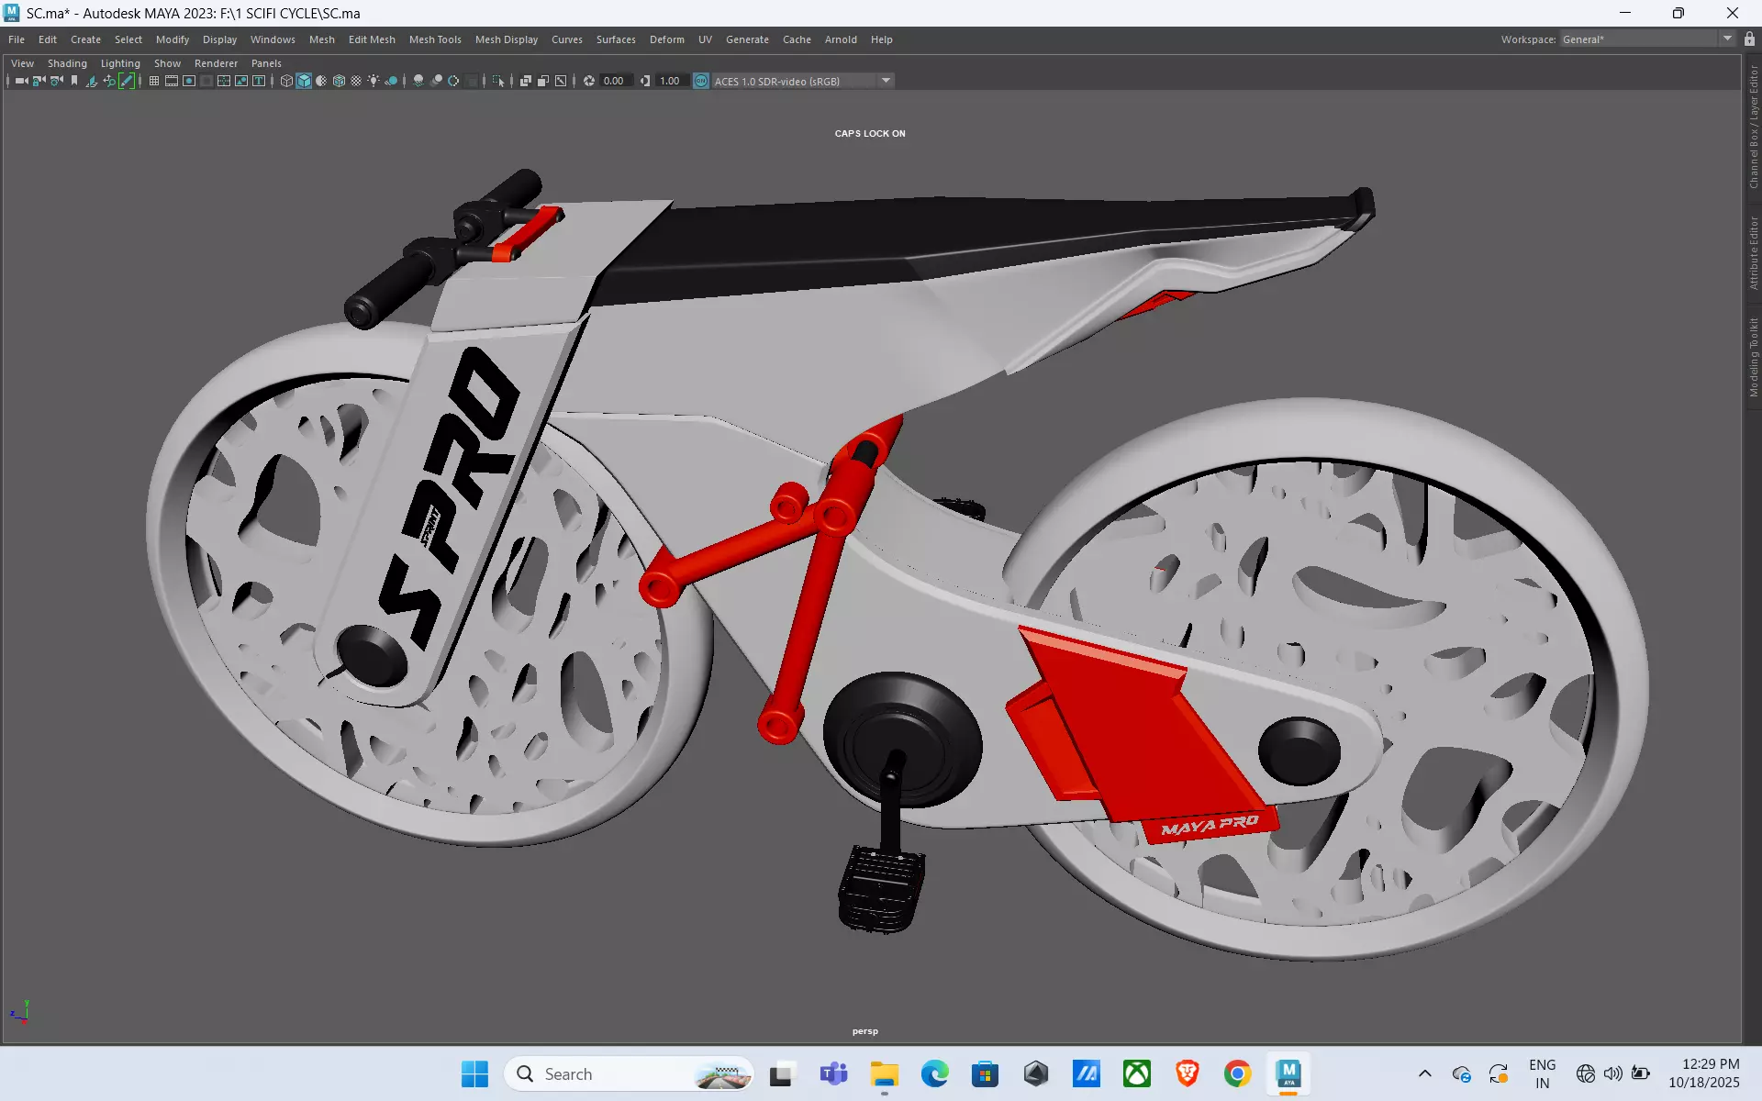Show hidden system tray icons chevron
Viewport: 1762px width, 1101px height.
point(1424,1073)
